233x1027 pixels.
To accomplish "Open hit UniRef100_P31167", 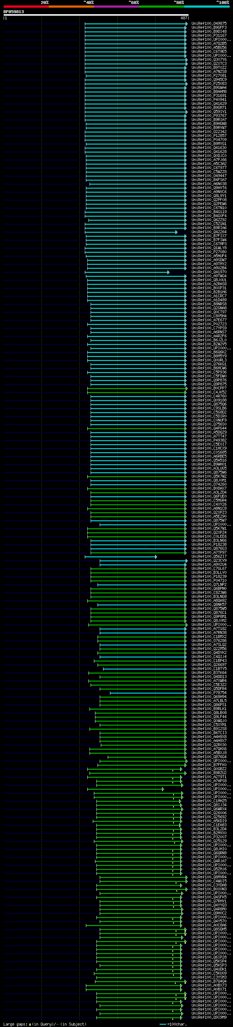I will (209, 35).
